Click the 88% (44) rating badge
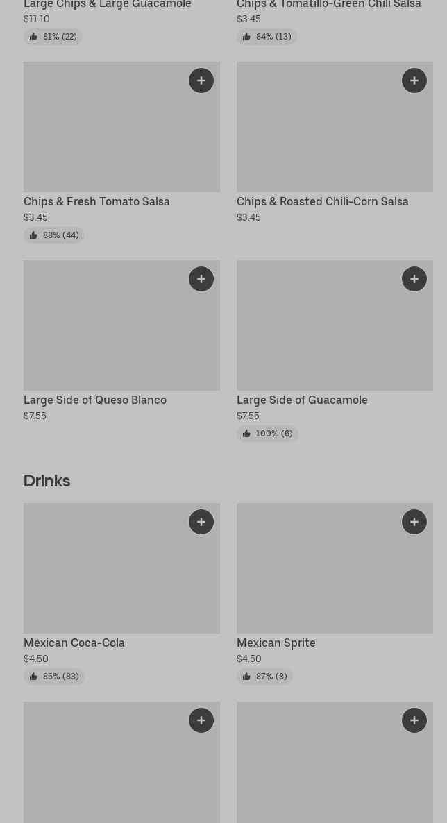Image resolution: width=447 pixels, height=823 pixels. pyautogui.click(x=53, y=235)
